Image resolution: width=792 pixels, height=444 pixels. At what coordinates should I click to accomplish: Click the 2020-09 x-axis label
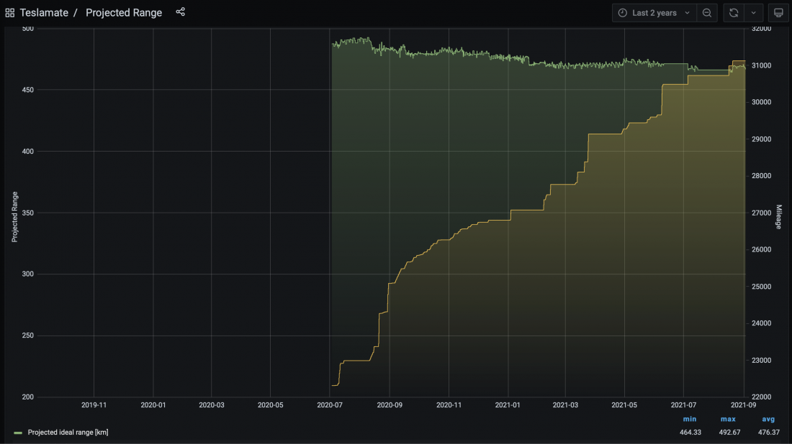390,405
